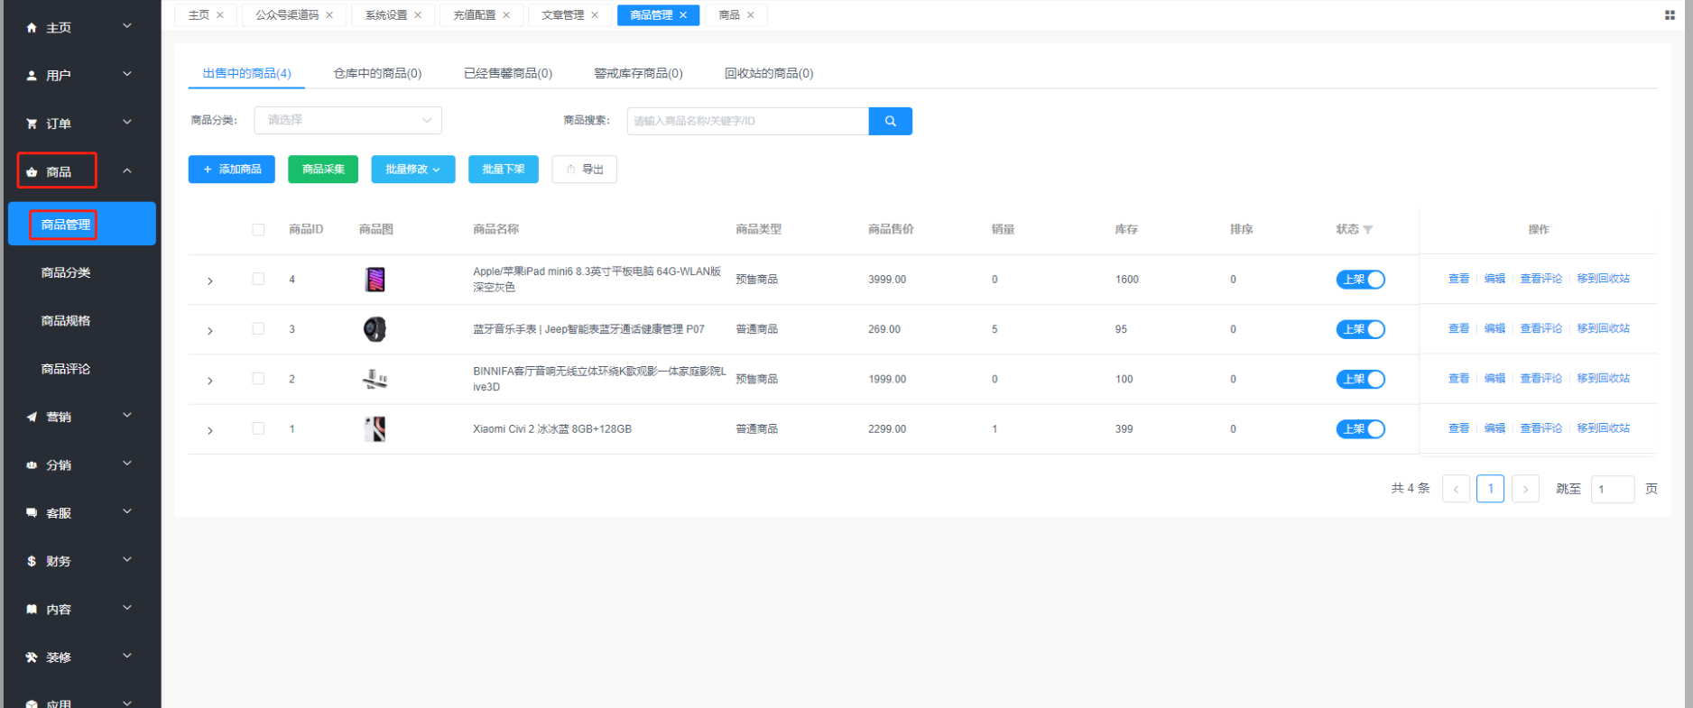Check the checkbox for product ID 3

[258, 329]
